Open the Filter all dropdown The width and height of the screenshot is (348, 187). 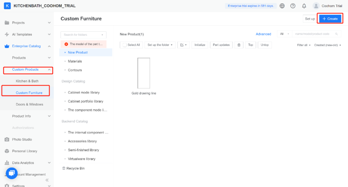pos(303,45)
